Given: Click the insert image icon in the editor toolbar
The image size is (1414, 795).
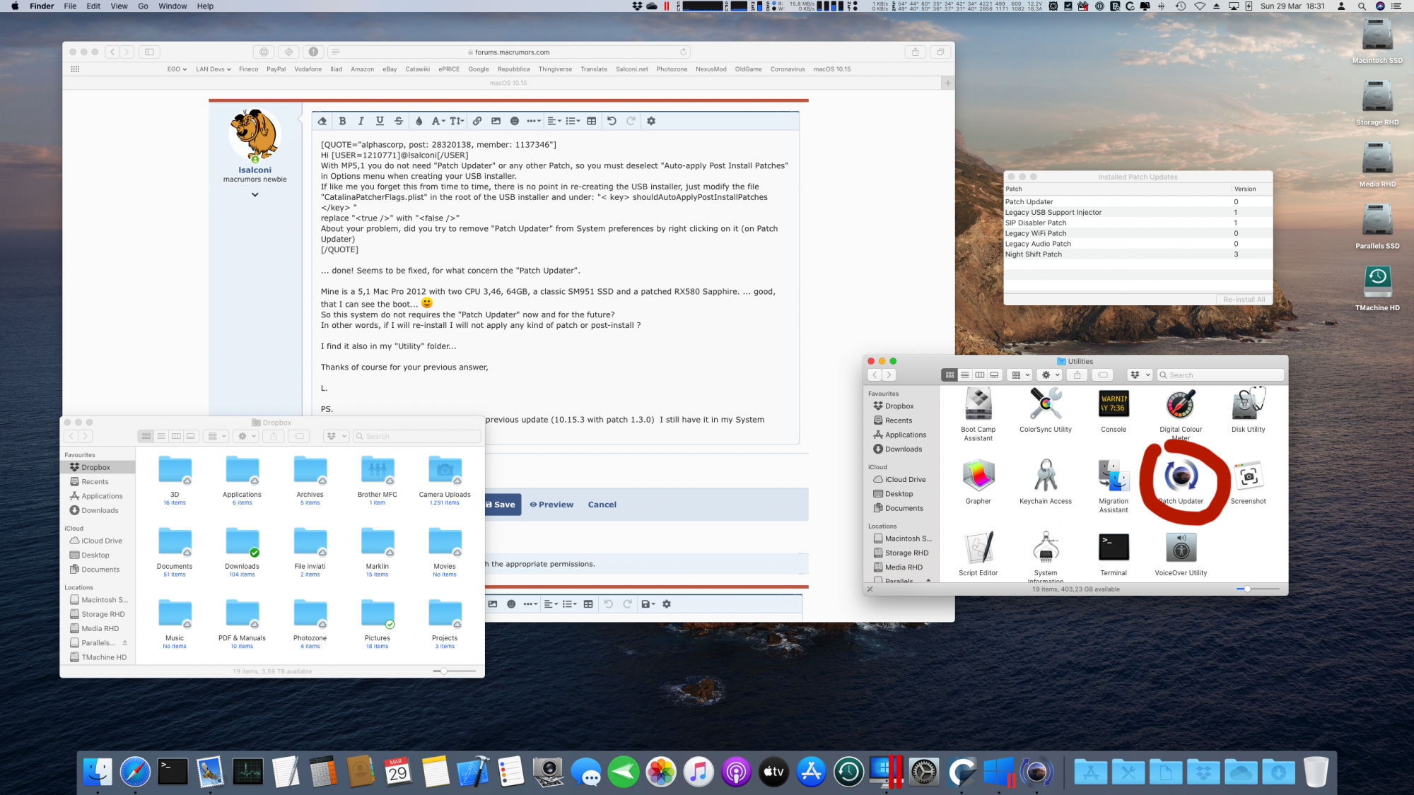Looking at the screenshot, I should 496,121.
